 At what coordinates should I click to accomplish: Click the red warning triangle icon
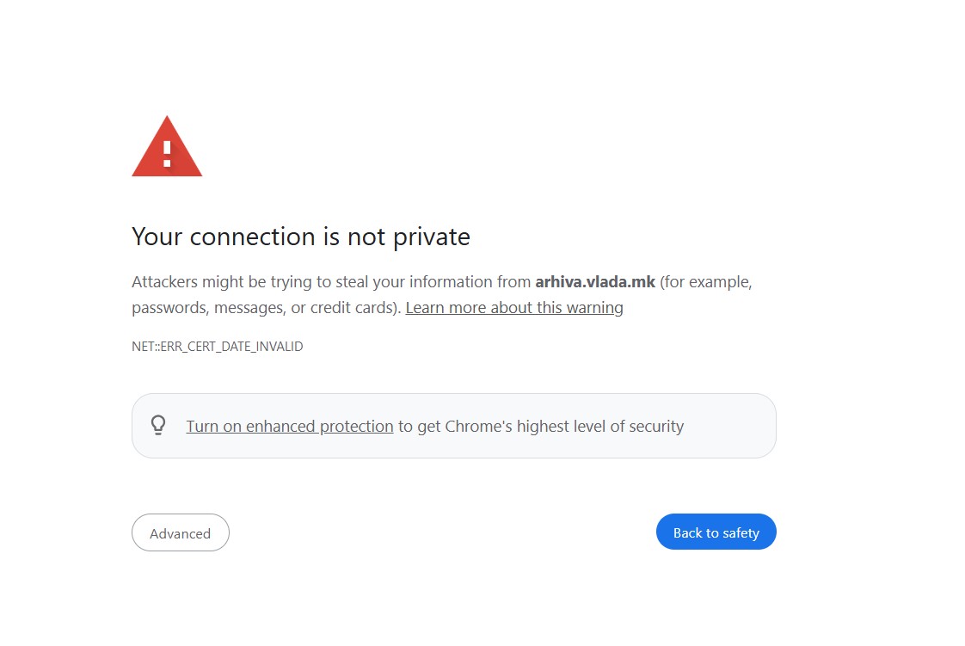(167, 150)
